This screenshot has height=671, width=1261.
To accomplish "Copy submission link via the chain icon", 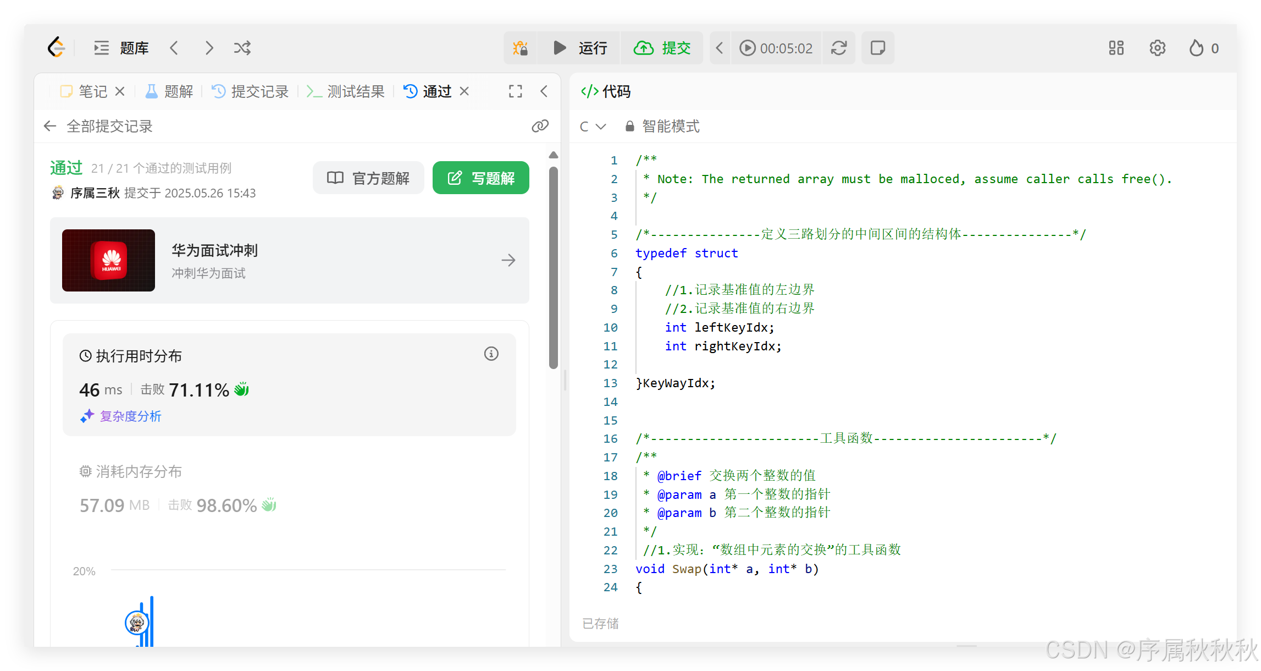I will click(x=540, y=126).
